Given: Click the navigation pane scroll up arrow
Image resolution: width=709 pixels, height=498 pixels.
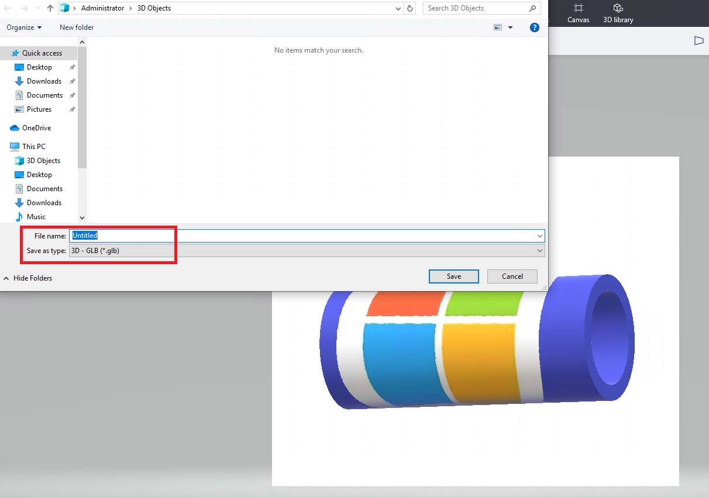Looking at the screenshot, I should pyautogui.click(x=82, y=42).
